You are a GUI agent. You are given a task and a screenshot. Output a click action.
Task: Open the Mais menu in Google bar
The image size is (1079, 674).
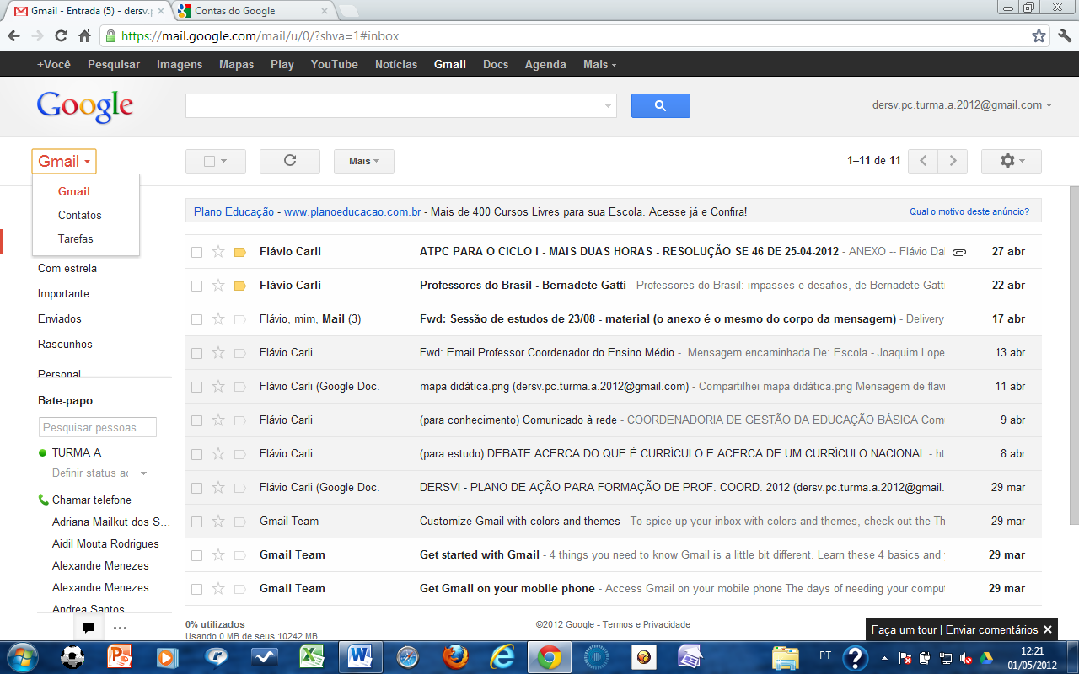[x=599, y=64]
